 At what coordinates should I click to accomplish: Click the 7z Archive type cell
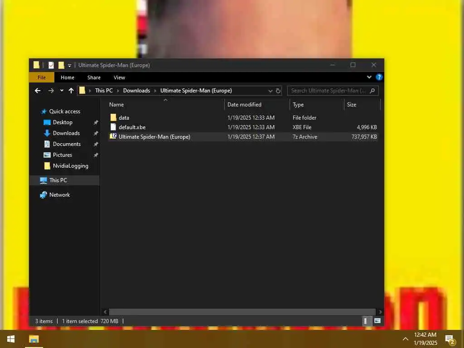(305, 137)
